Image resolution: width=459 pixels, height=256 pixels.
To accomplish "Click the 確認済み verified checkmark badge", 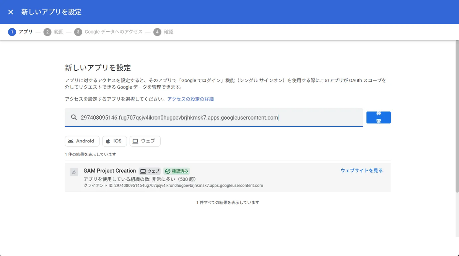I will tap(176, 171).
